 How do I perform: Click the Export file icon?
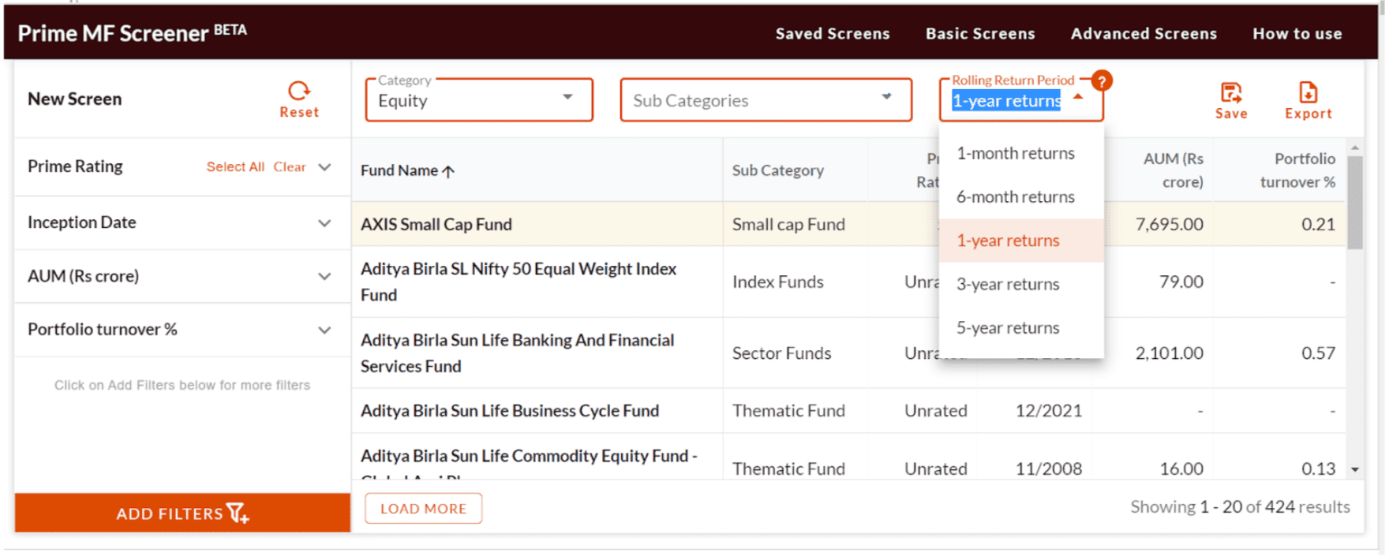click(x=1308, y=92)
